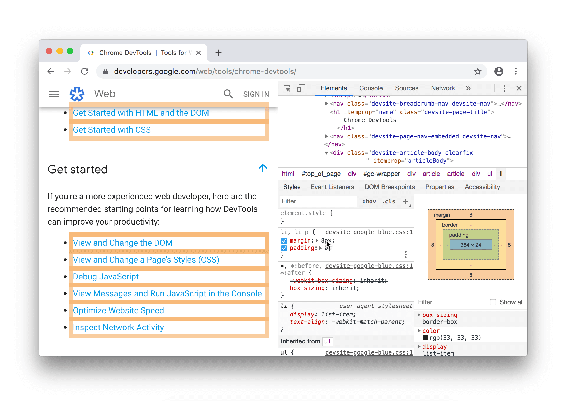Click the View and Change the DOM link
Screen dimensions: 576x401
(123, 242)
